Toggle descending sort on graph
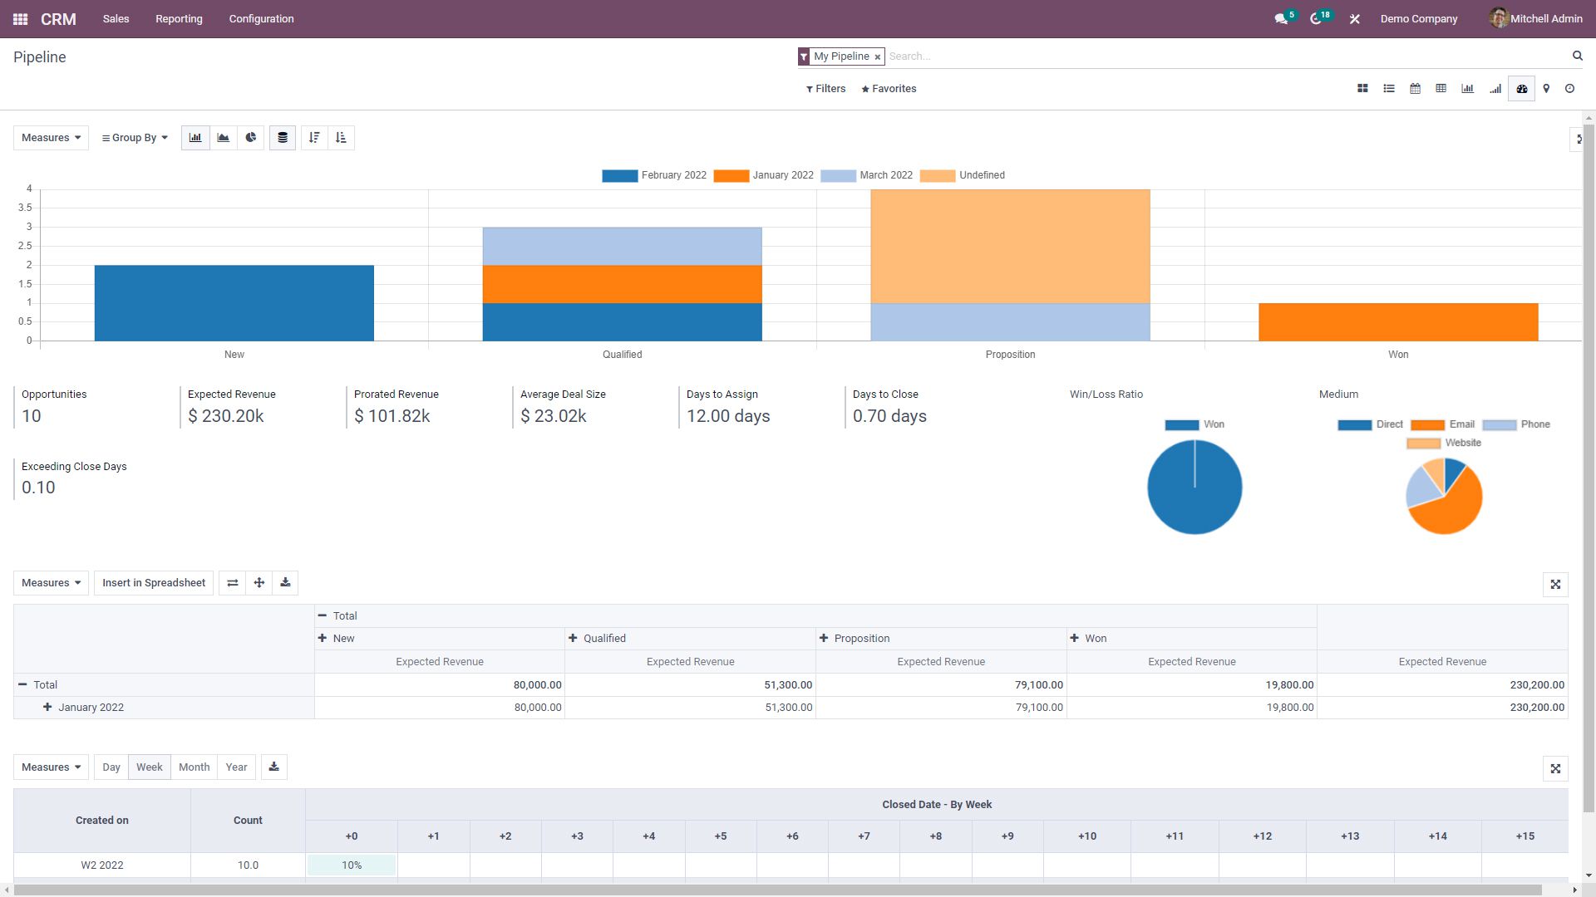1596x897 pixels. pyautogui.click(x=314, y=138)
